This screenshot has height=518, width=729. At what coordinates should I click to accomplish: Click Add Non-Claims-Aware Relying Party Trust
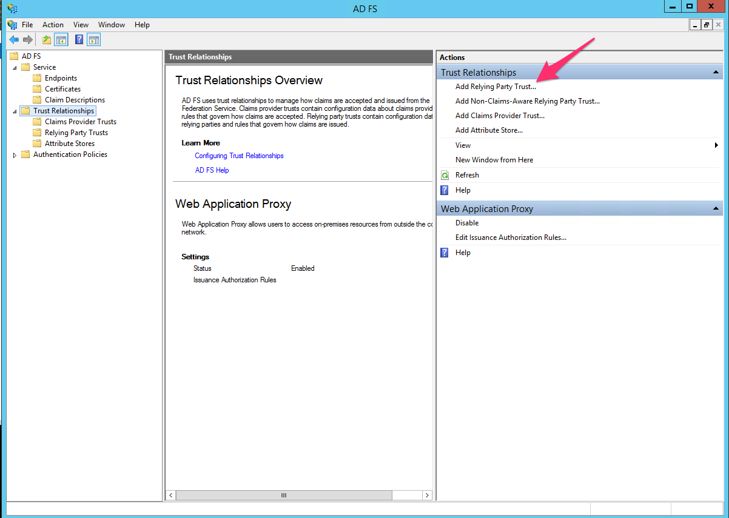click(x=528, y=101)
